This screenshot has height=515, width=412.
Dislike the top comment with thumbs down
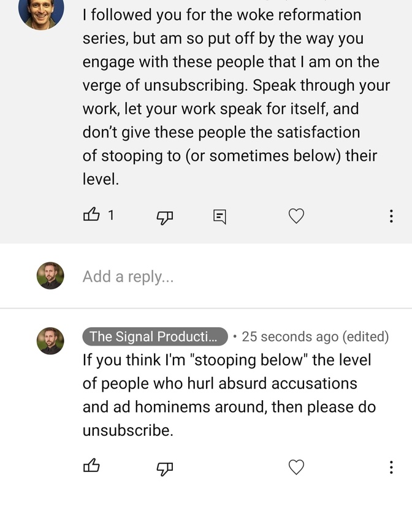(x=165, y=217)
